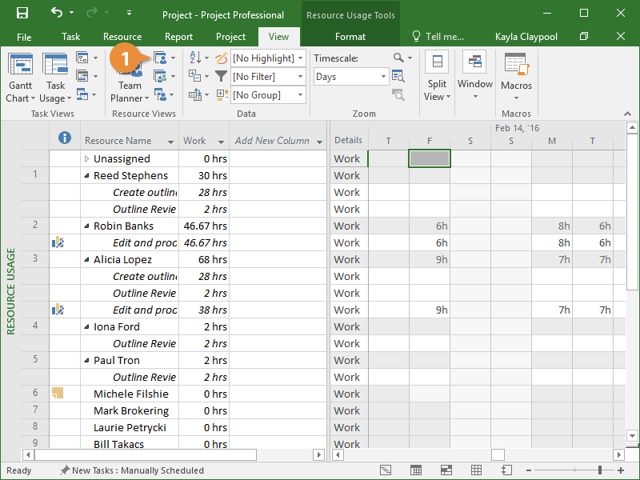Click the Add New Column header
Screen dimensions: 640x480
[272, 141]
